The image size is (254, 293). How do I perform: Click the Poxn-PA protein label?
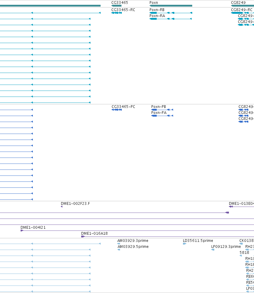point(159,113)
